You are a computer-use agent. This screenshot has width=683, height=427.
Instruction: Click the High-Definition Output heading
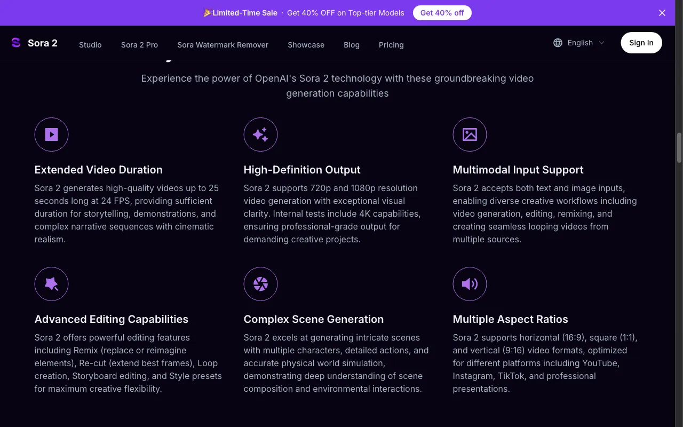tap(302, 170)
